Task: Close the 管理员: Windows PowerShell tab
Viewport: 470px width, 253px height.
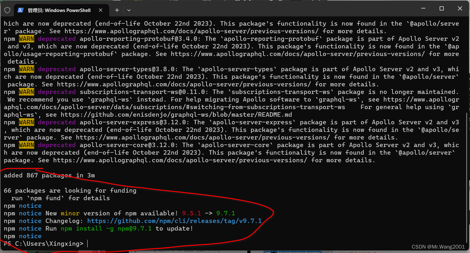Action: click(101, 10)
